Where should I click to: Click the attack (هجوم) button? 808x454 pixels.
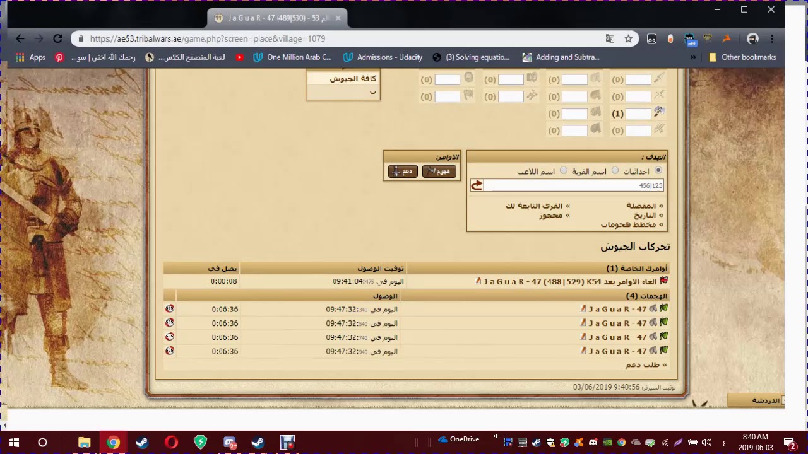439,171
